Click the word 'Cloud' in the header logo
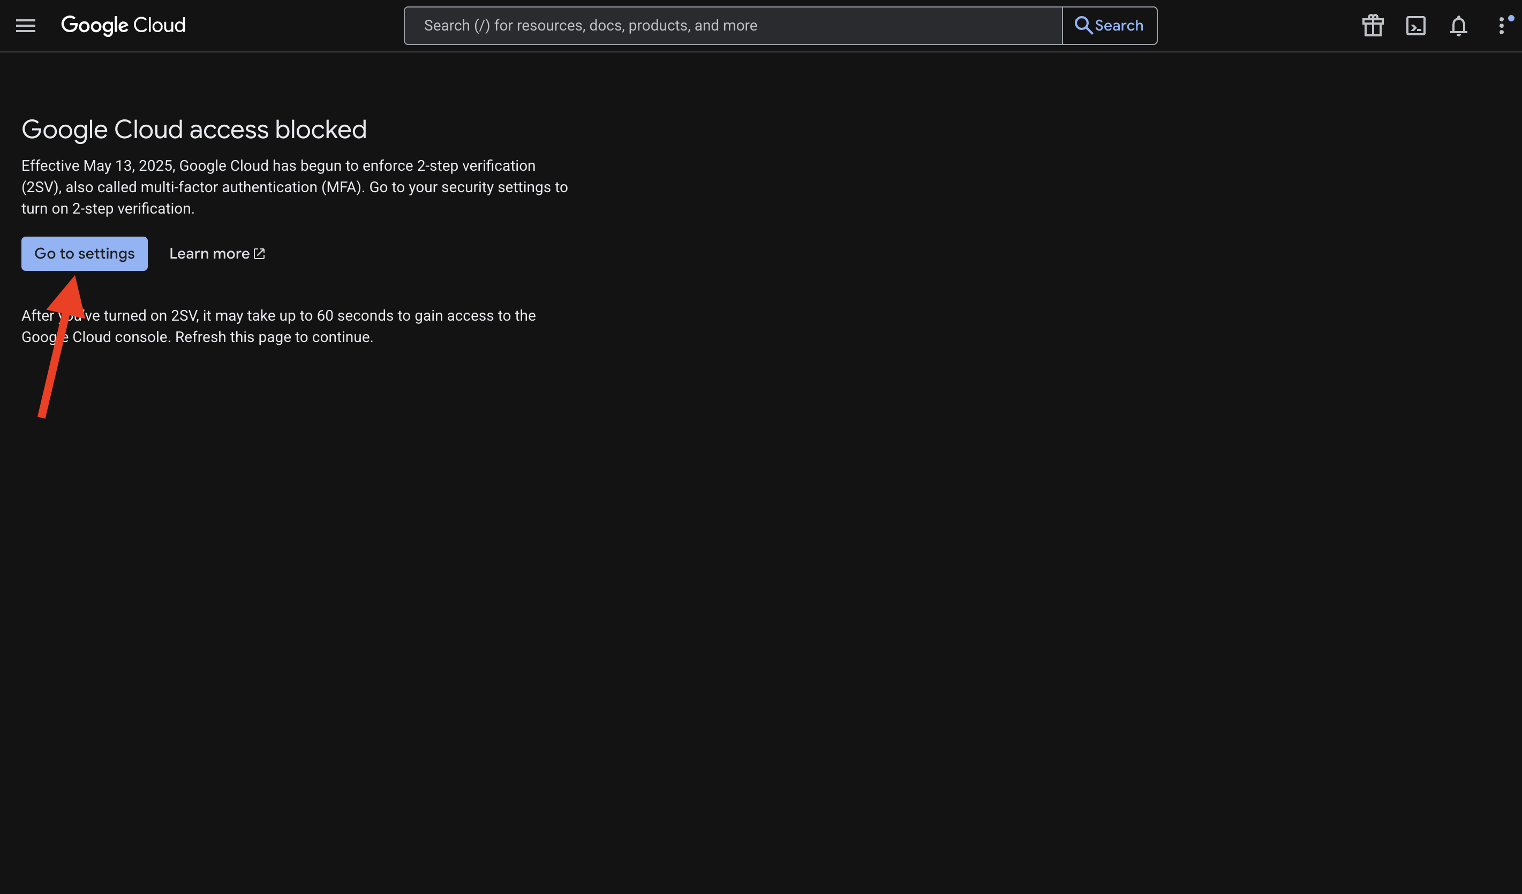 [159, 25]
